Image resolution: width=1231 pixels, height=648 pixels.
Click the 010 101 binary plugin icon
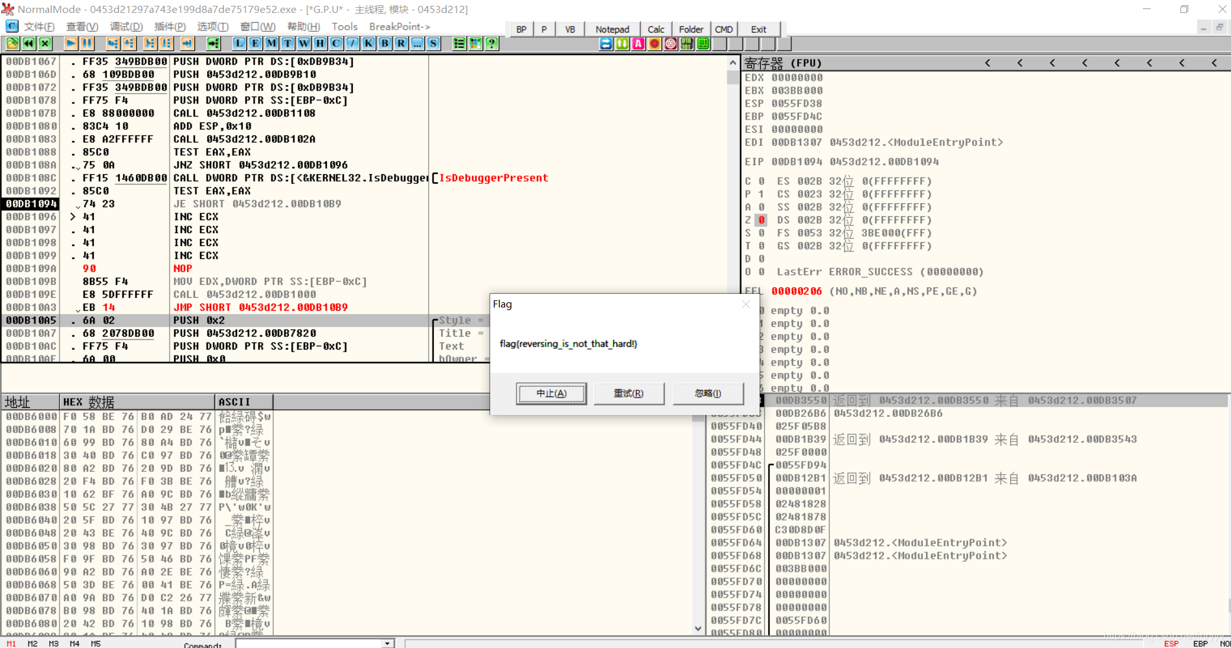(686, 43)
